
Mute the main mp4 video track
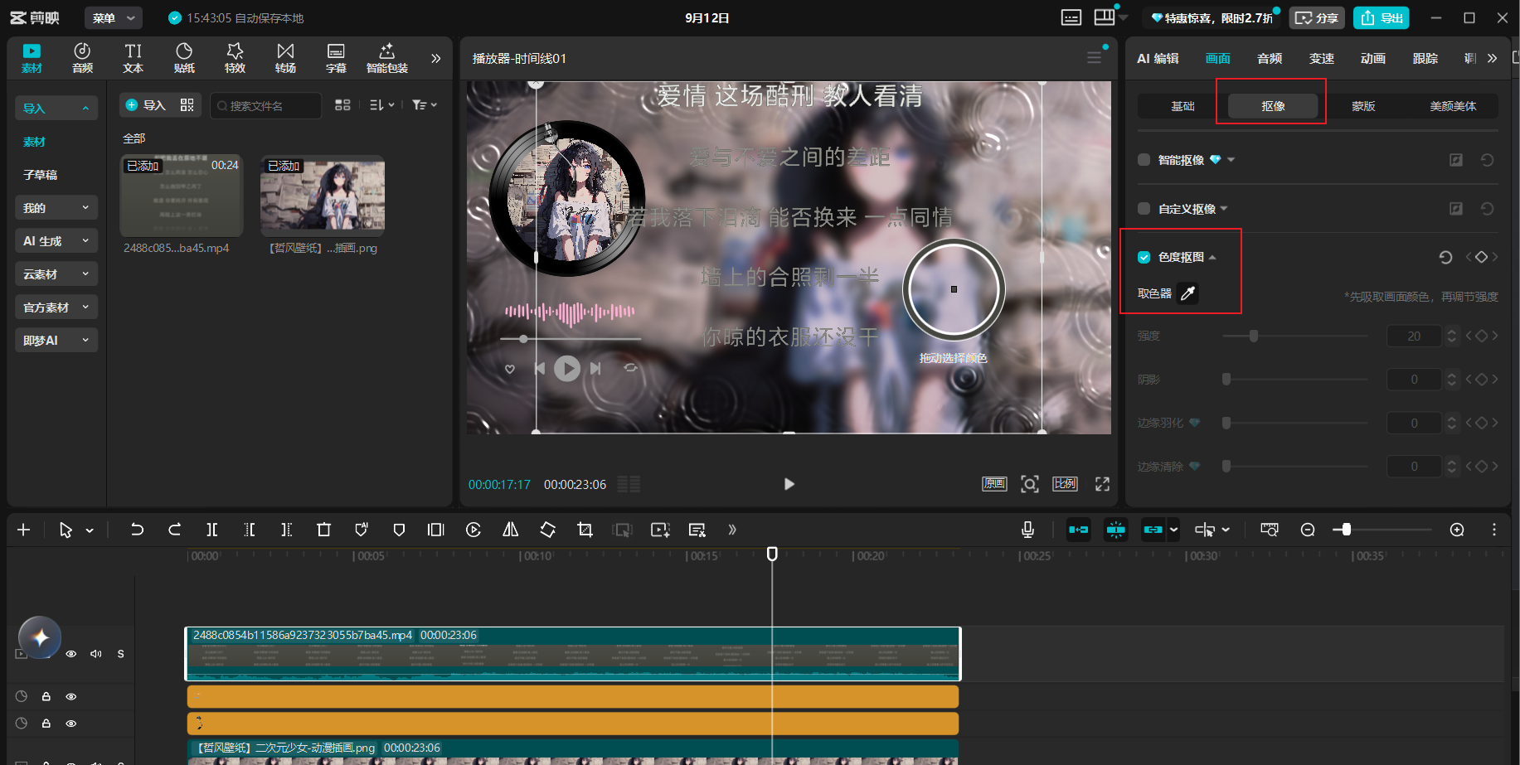[x=96, y=654]
